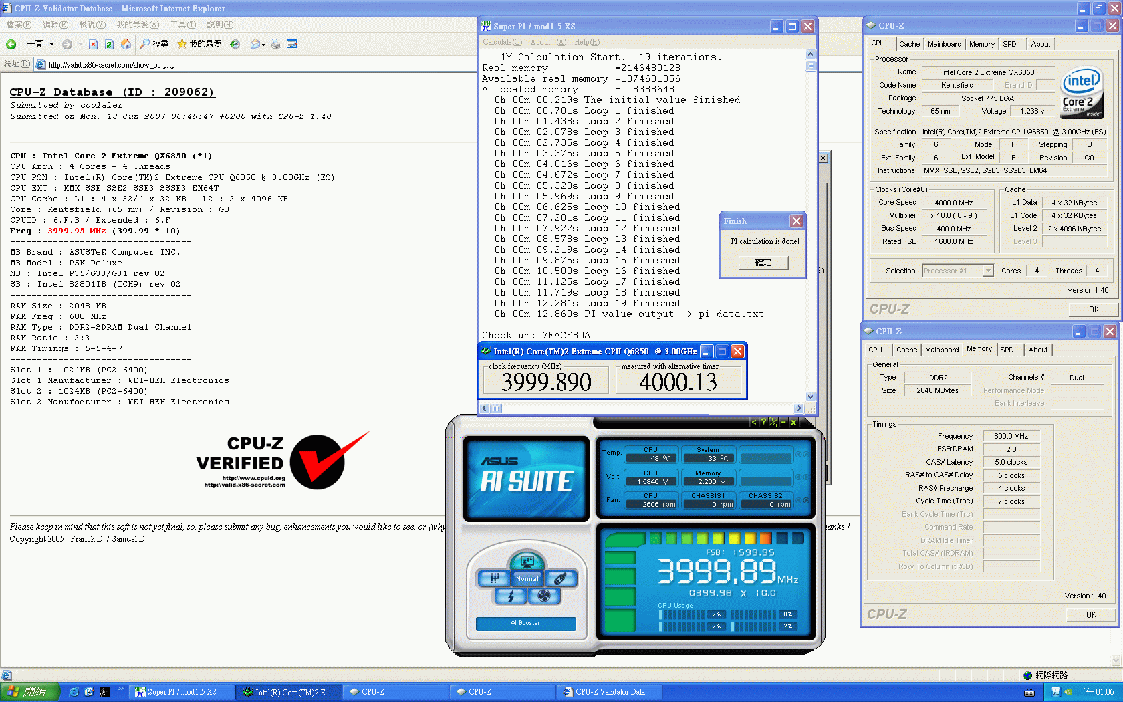Open Super PI Help menu
Screen dimensions: 1123x702
coord(587,42)
